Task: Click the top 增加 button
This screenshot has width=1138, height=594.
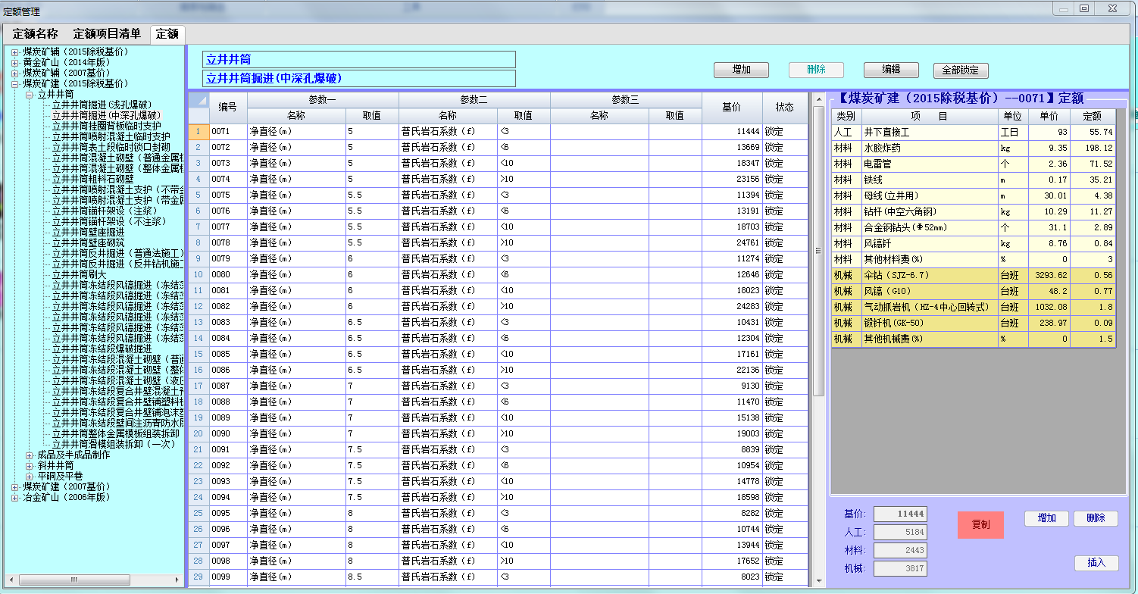Action: click(x=741, y=70)
